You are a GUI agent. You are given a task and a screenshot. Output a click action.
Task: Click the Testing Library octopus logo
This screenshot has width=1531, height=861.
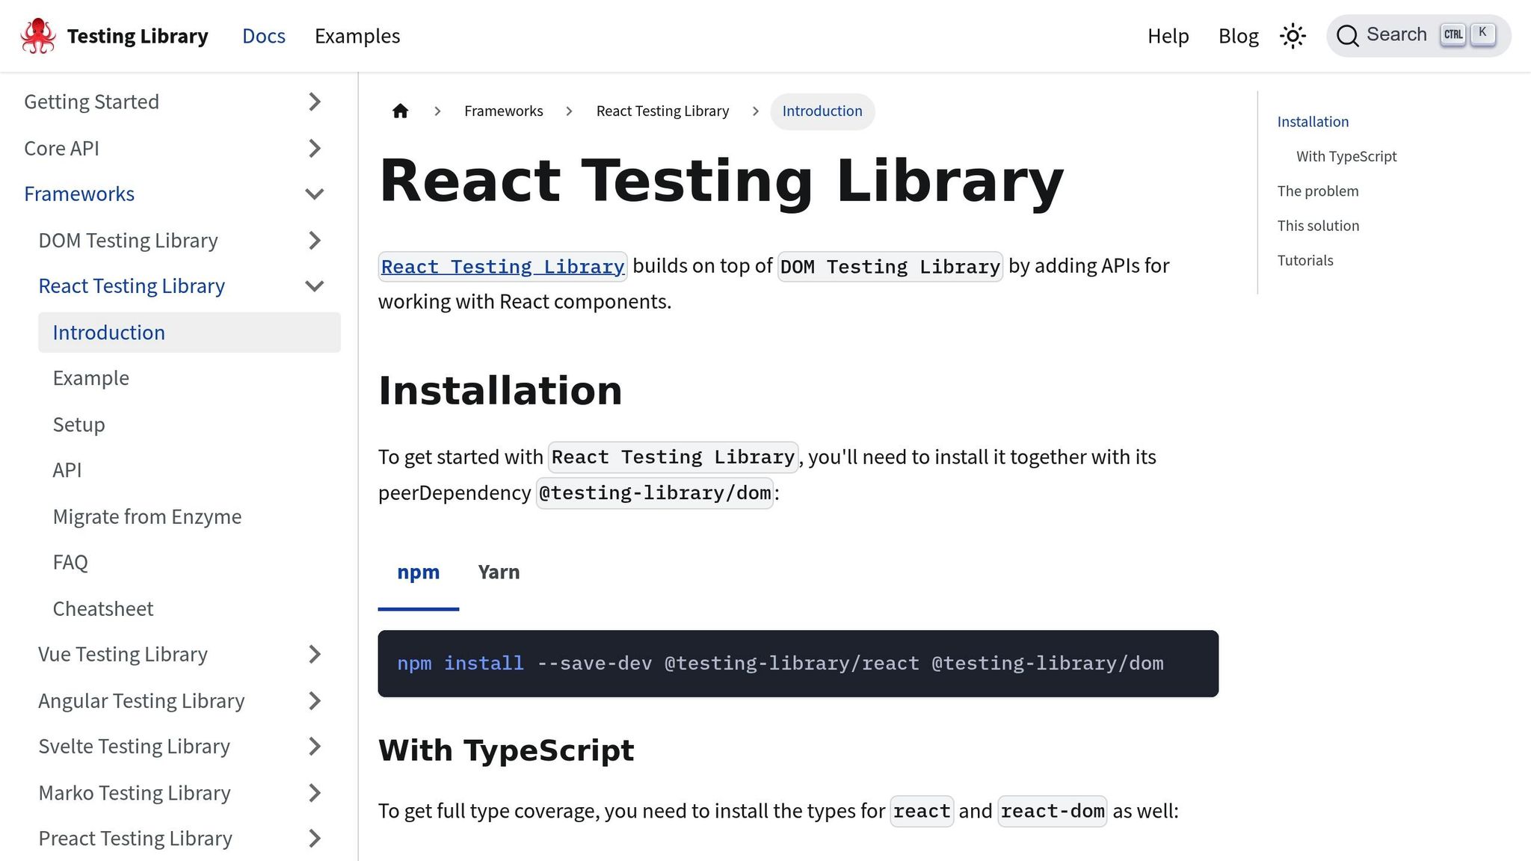click(x=38, y=35)
